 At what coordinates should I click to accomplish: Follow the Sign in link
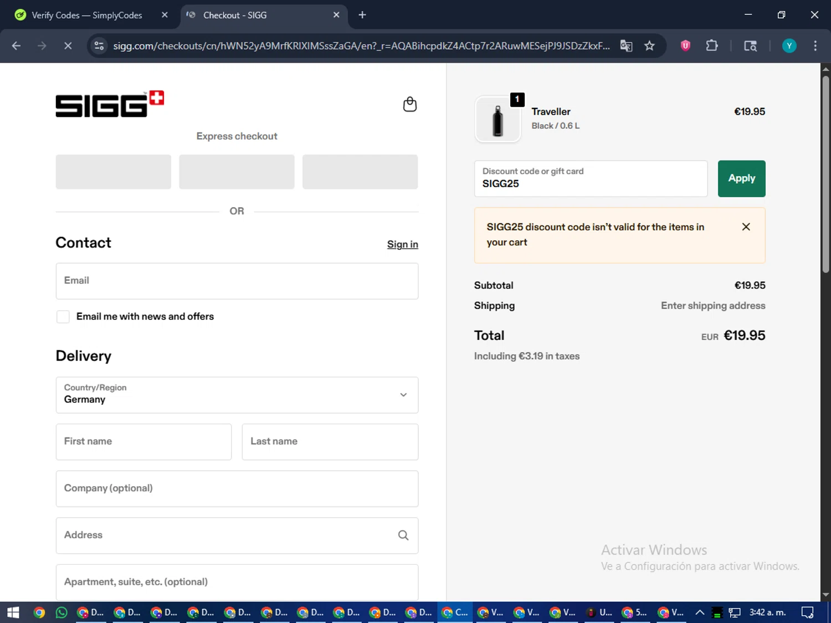[x=402, y=244]
